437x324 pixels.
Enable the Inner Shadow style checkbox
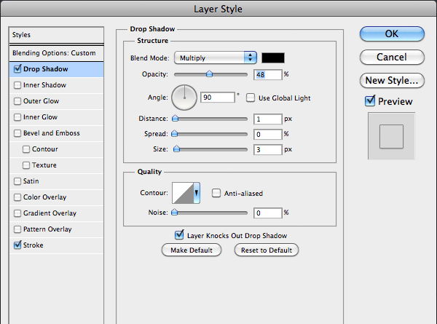[17, 85]
